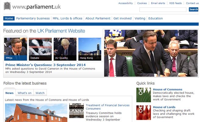
Task: Click the 'Follow the latest business' heading
Action: [25, 83]
